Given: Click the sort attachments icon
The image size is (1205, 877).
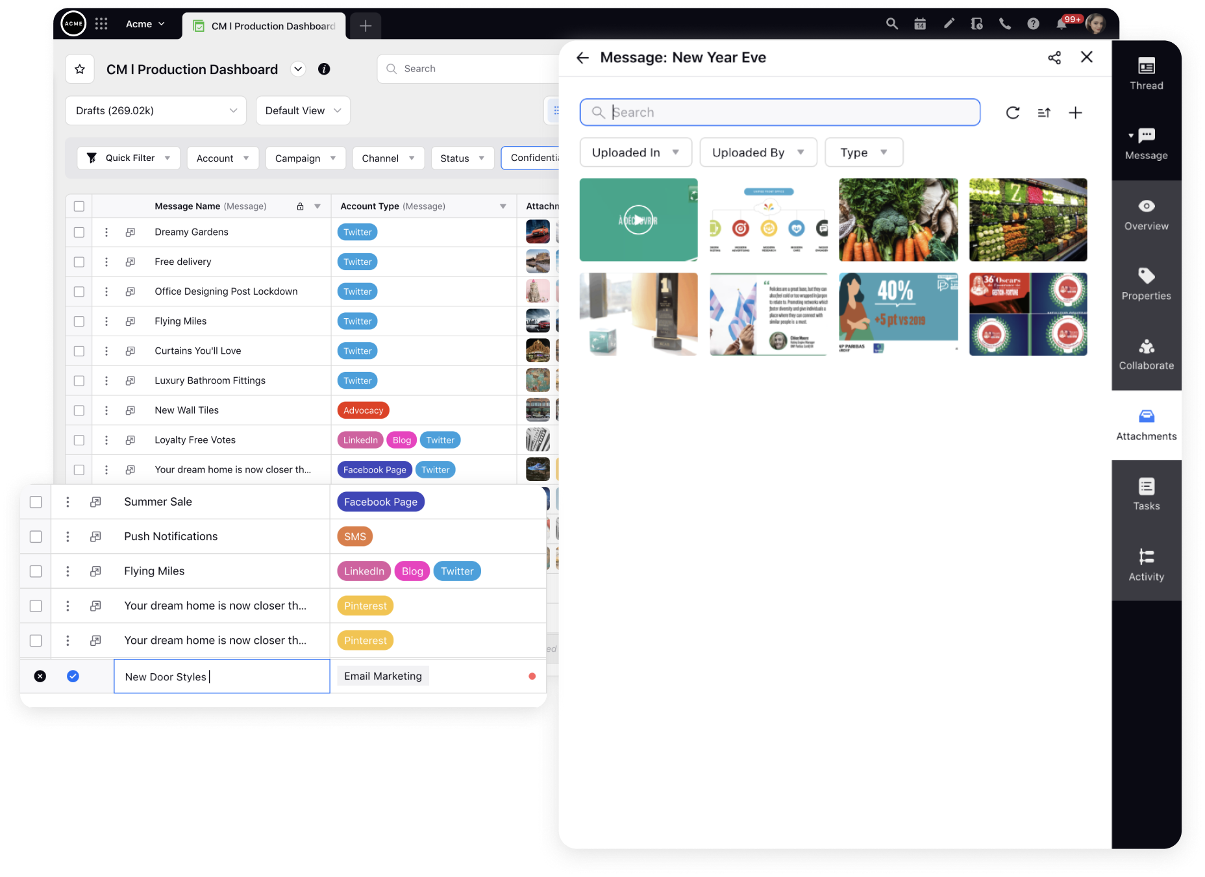Looking at the screenshot, I should tap(1044, 113).
